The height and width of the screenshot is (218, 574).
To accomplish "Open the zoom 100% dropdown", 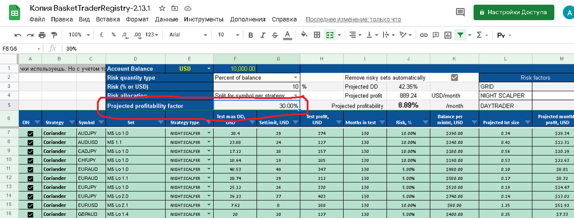I will coord(80,35).
